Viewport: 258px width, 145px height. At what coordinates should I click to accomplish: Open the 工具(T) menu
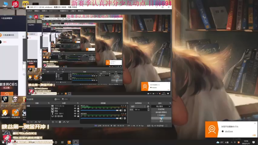point(73,11)
